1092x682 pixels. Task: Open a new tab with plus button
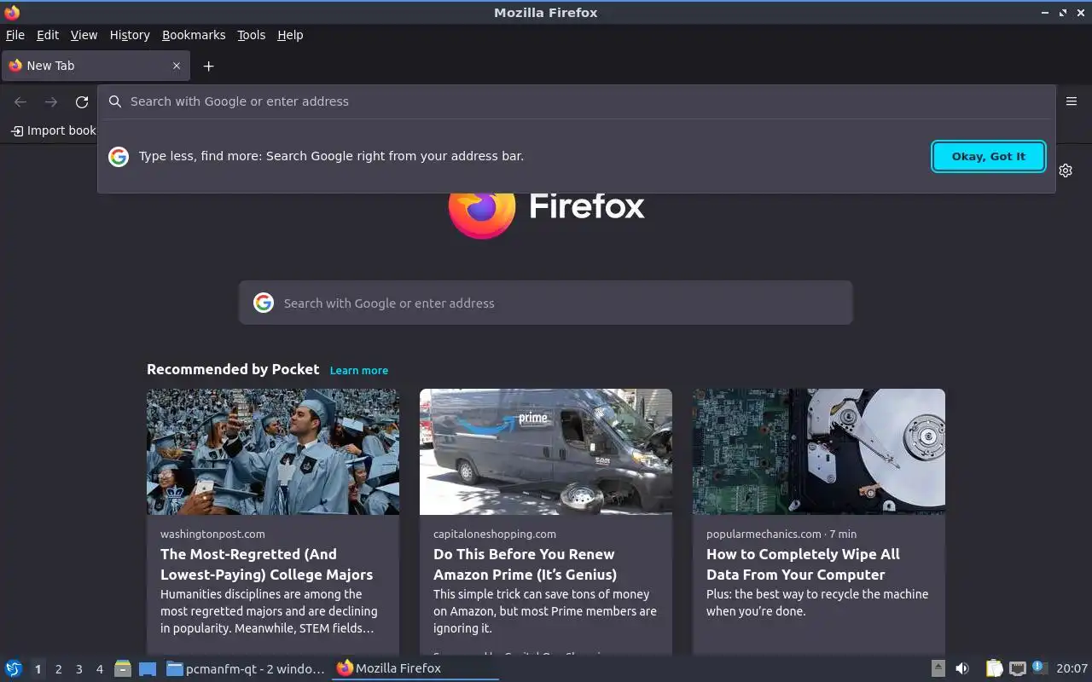208,66
